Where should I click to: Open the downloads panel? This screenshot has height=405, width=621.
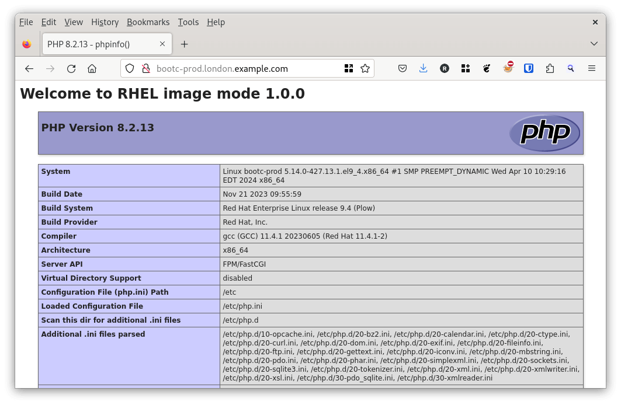point(423,68)
